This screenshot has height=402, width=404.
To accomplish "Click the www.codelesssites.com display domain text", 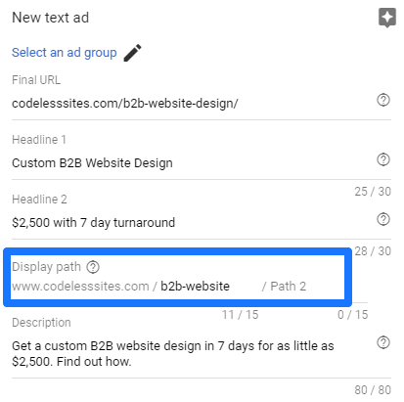I will pyautogui.click(x=80, y=287).
